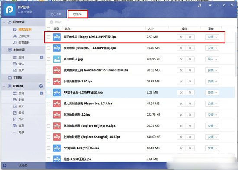Click delete icon for Explore Beijing row
The width and height of the screenshot is (238, 170).
click(x=181, y=126)
